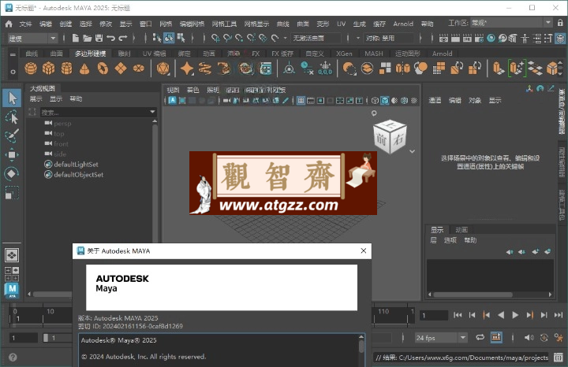Click the New Scene file icon
The image size is (568, 367).
coord(76,38)
